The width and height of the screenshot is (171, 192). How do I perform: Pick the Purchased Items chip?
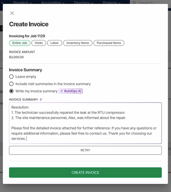coord(109,43)
